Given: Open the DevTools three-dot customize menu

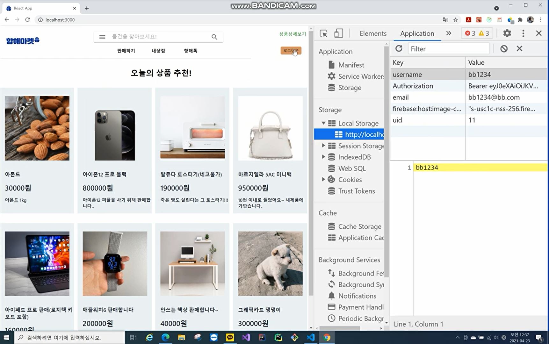Looking at the screenshot, I should pyautogui.click(x=523, y=33).
